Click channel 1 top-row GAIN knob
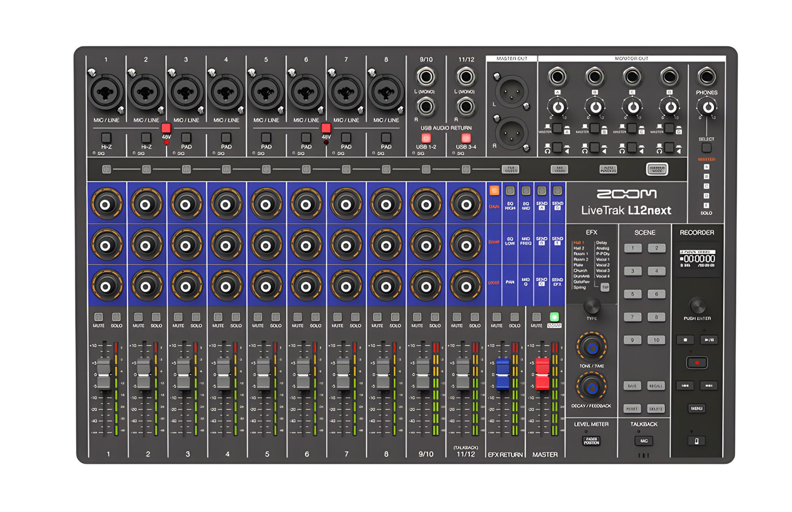 click(106, 204)
